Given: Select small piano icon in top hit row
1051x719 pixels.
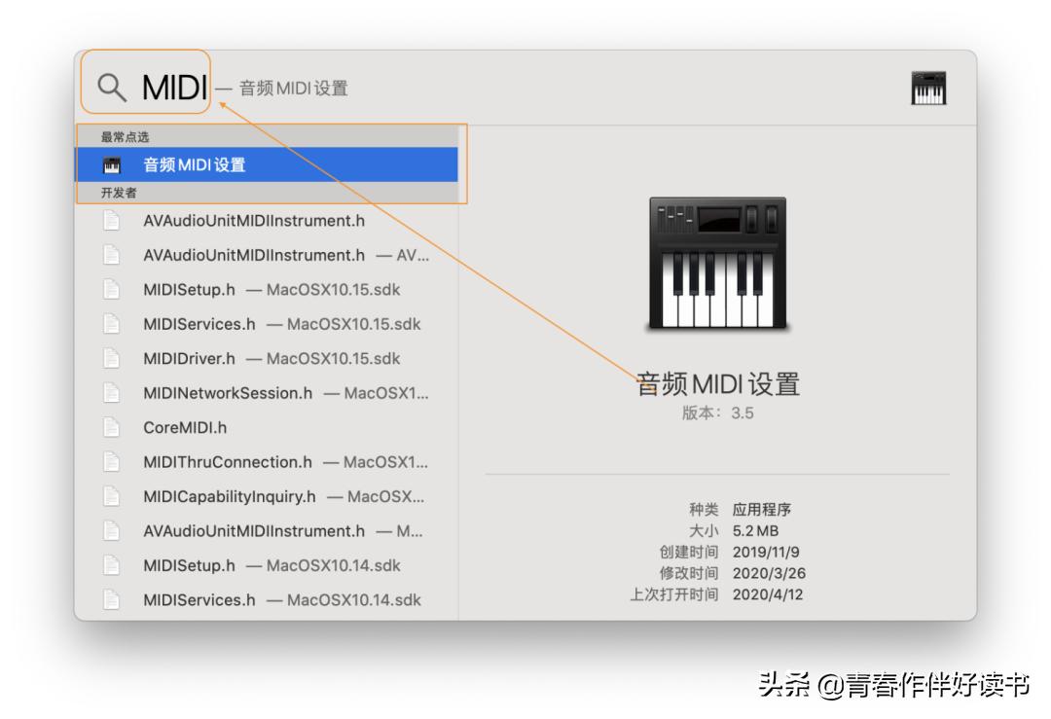Looking at the screenshot, I should [x=112, y=164].
